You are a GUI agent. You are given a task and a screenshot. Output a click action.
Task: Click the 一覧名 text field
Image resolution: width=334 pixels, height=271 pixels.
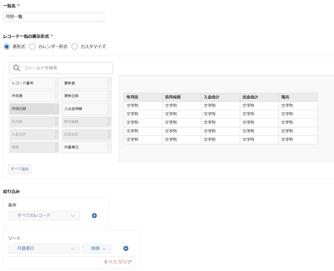tap(53, 17)
